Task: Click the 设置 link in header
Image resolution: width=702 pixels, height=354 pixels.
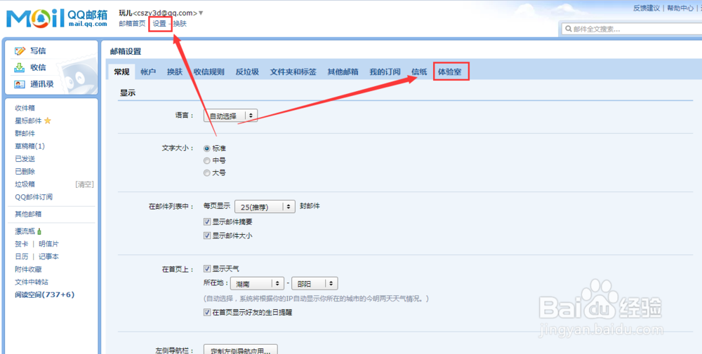Action: [159, 24]
